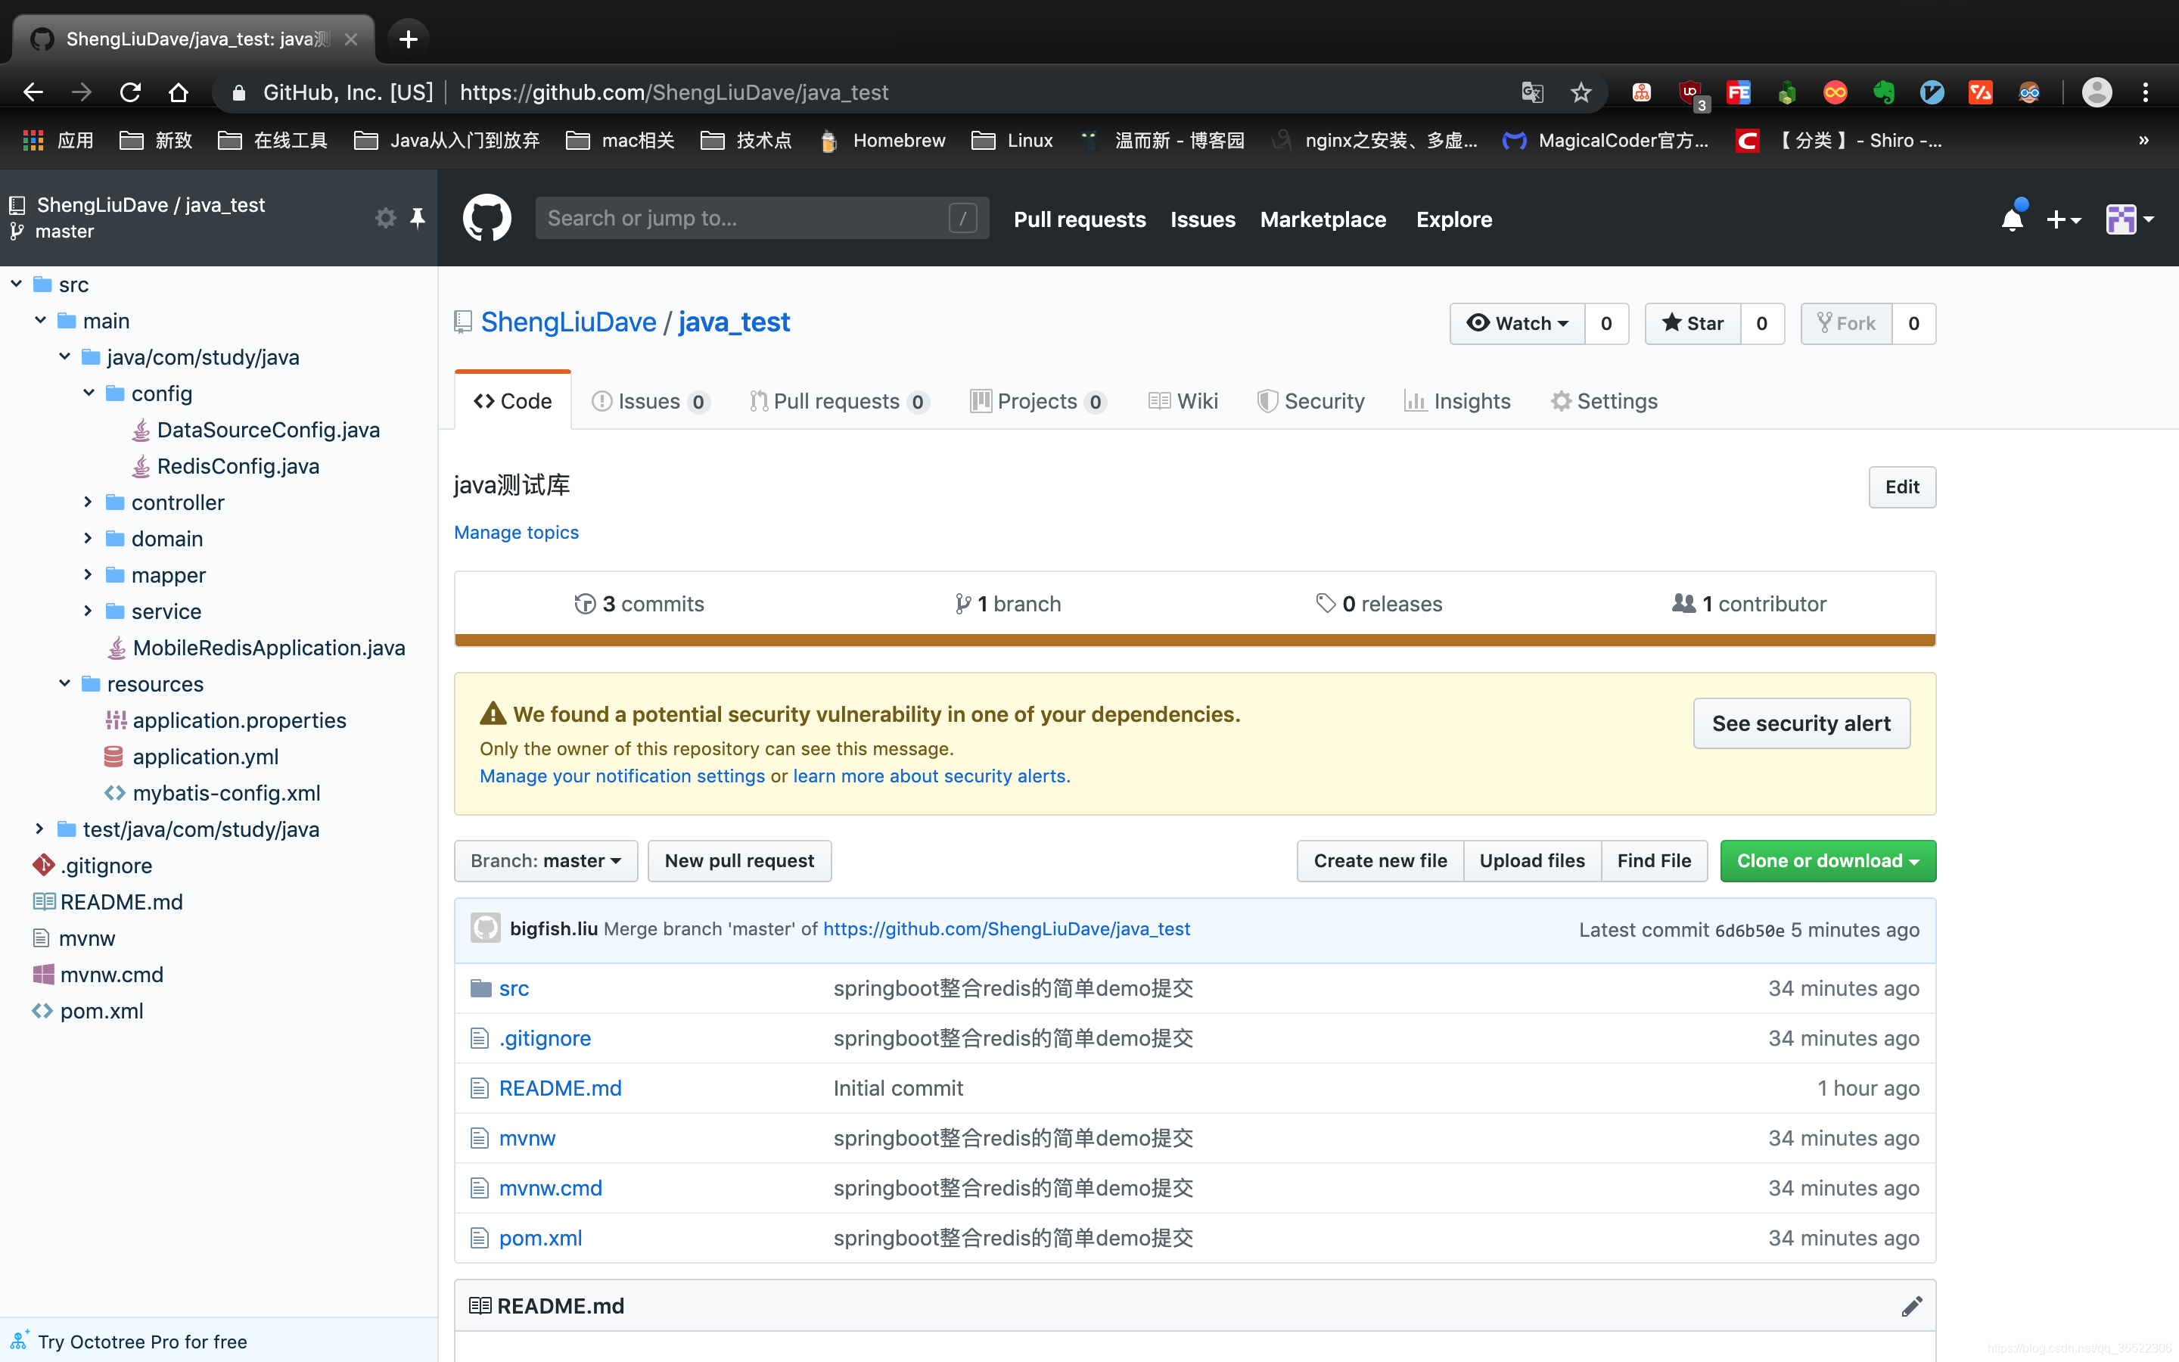2179x1362 pixels.
Task: Select the Security tab
Action: point(1324,400)
